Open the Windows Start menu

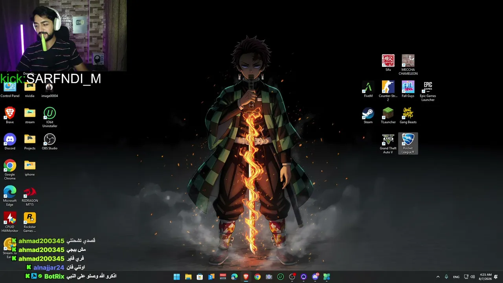click(177, 277)
